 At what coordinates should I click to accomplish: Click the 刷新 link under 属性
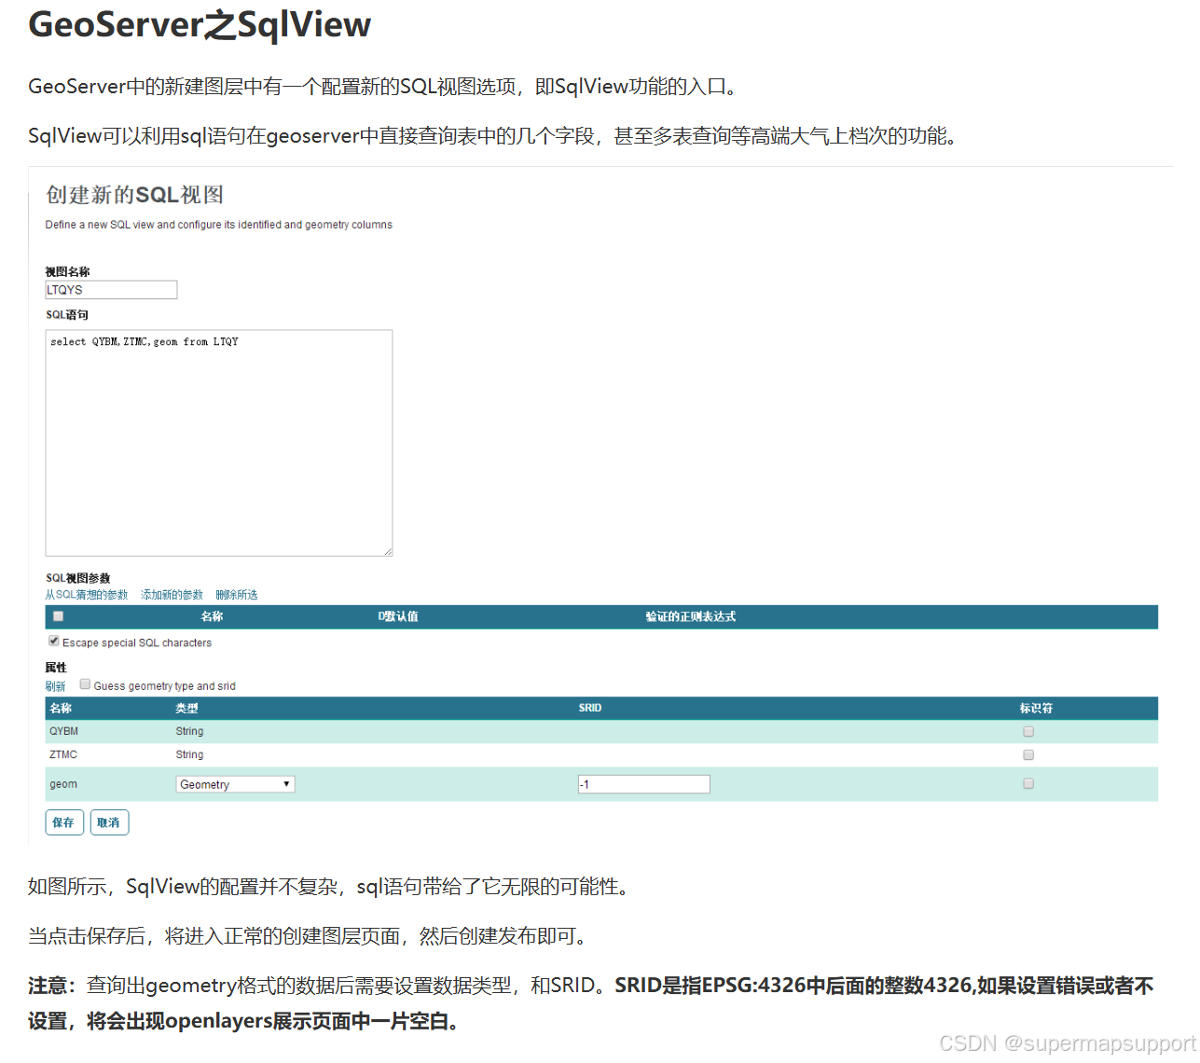pyautogui.click(x=56, y=686)
